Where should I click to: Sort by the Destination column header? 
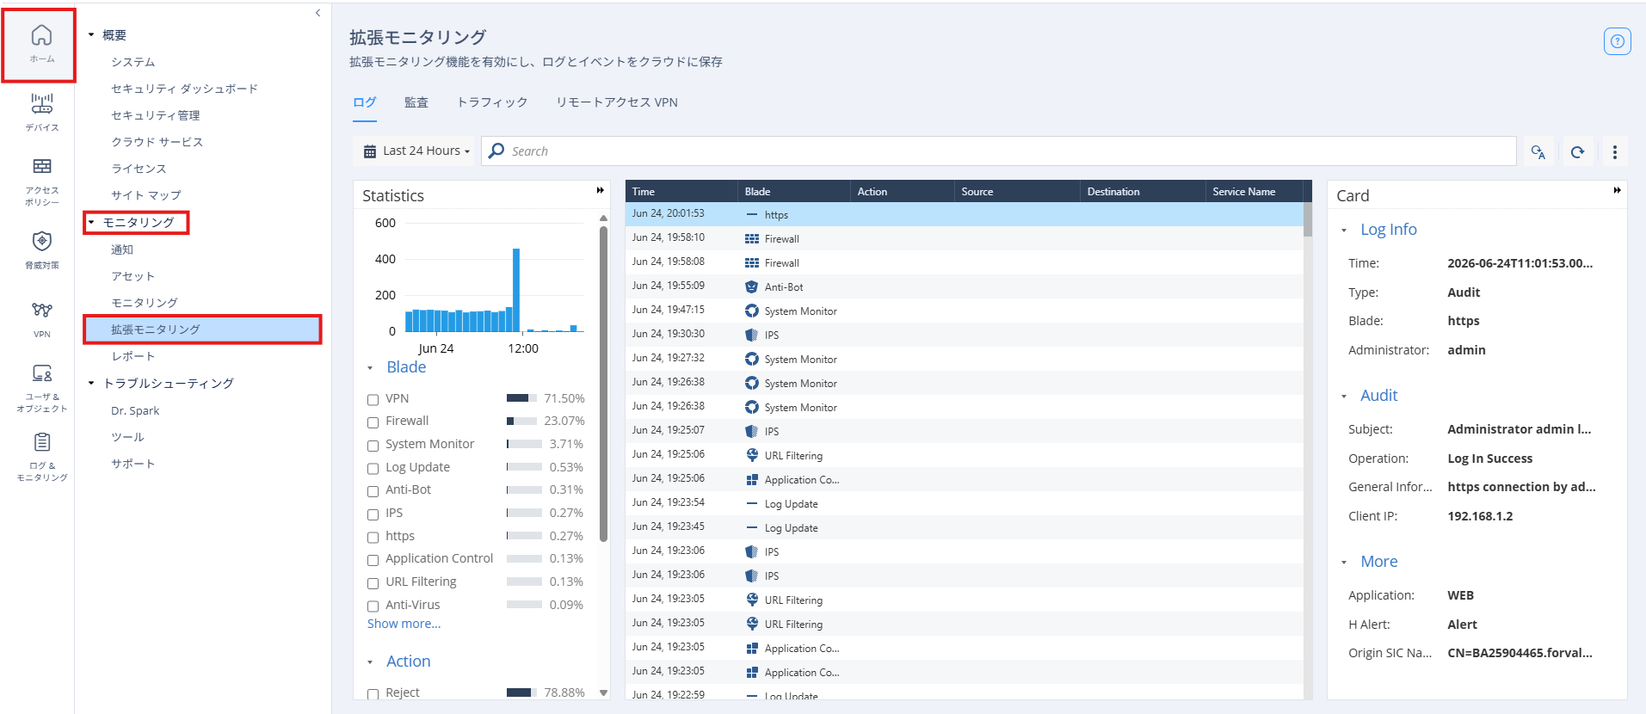[1143, 192]
